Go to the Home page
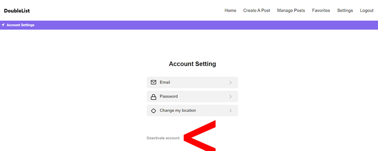The width and height of the screenshot is (378, 151). (230, 11)
